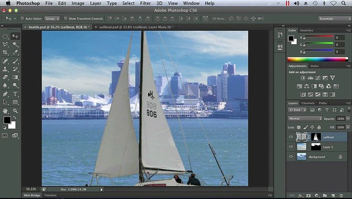Toggle lock transparent pixels
This screenshot has width=352, height=199.
299,127
